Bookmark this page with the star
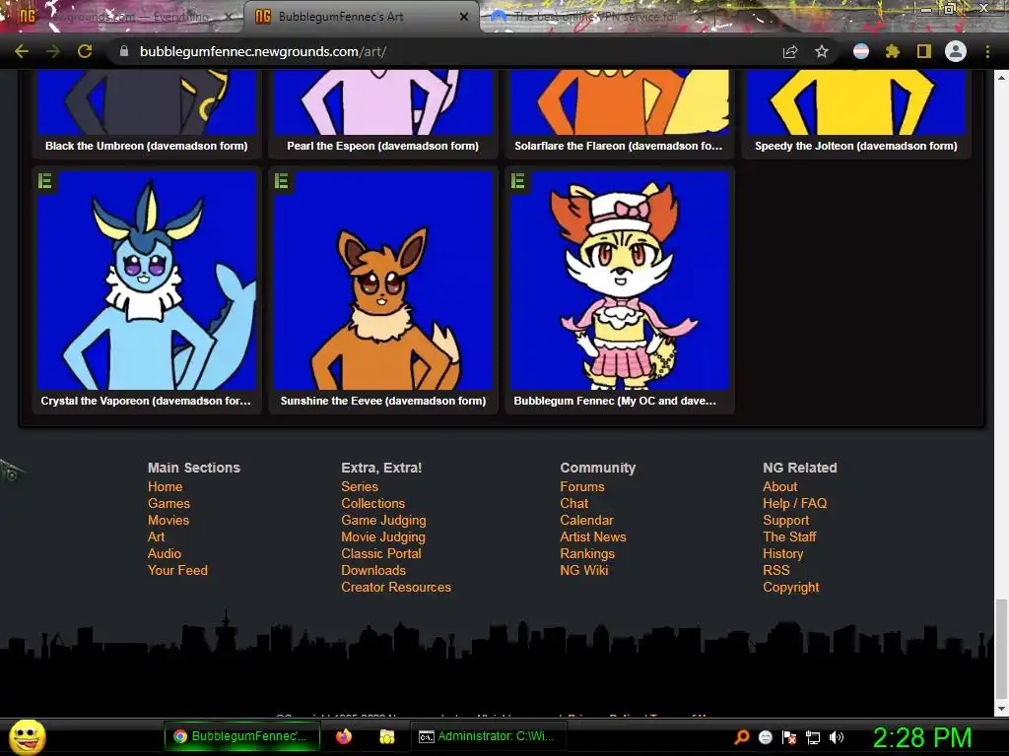 (x=822, y=51)
